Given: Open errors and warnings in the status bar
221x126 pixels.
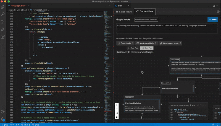Looking at the screenshot, I should 25,125.
